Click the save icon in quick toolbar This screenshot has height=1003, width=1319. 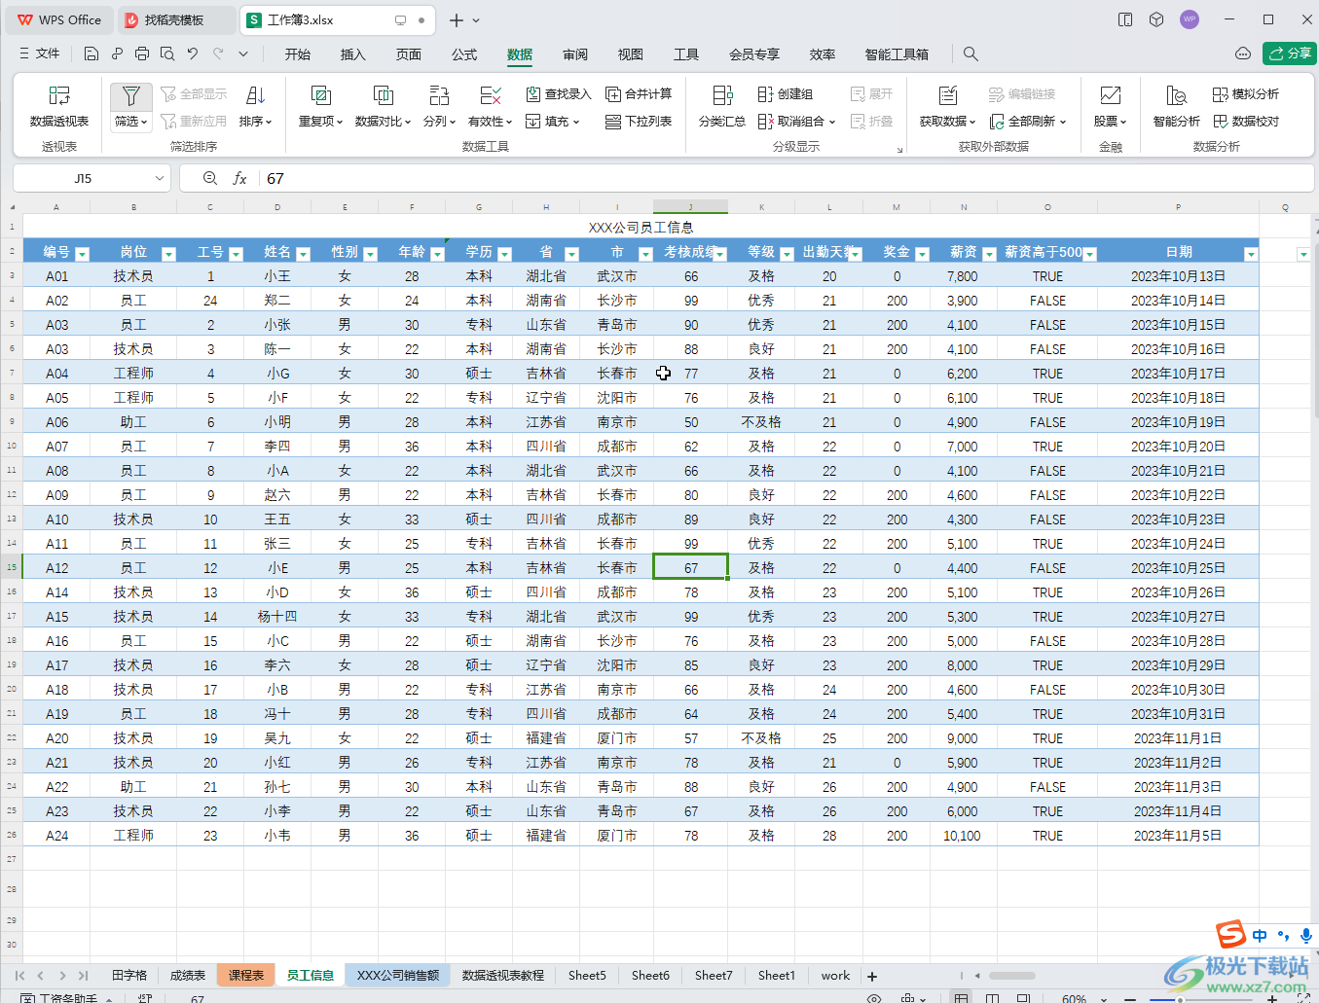pyautogui.click(x=91, y=54)
